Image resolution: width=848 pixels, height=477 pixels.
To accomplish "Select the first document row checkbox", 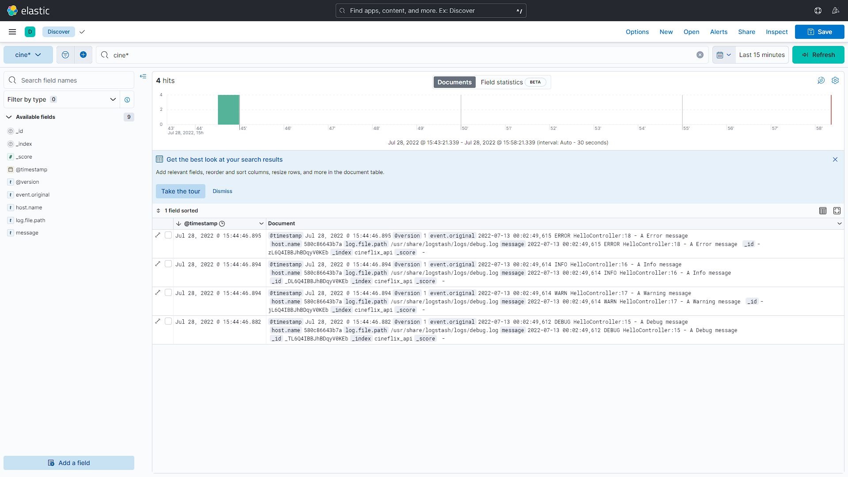I will click(x=168, y=235).
